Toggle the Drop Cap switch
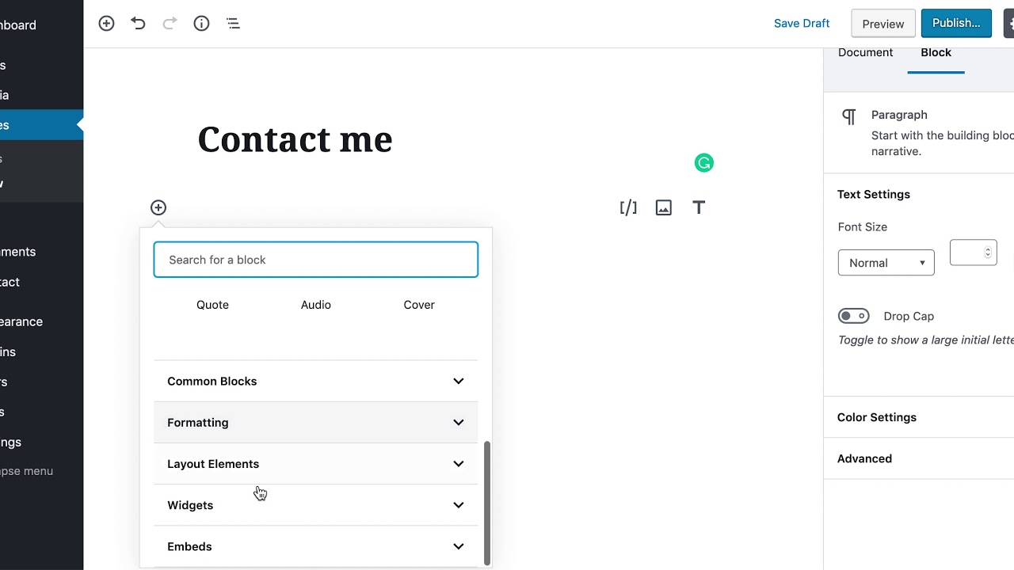 [x=853, y=316]
